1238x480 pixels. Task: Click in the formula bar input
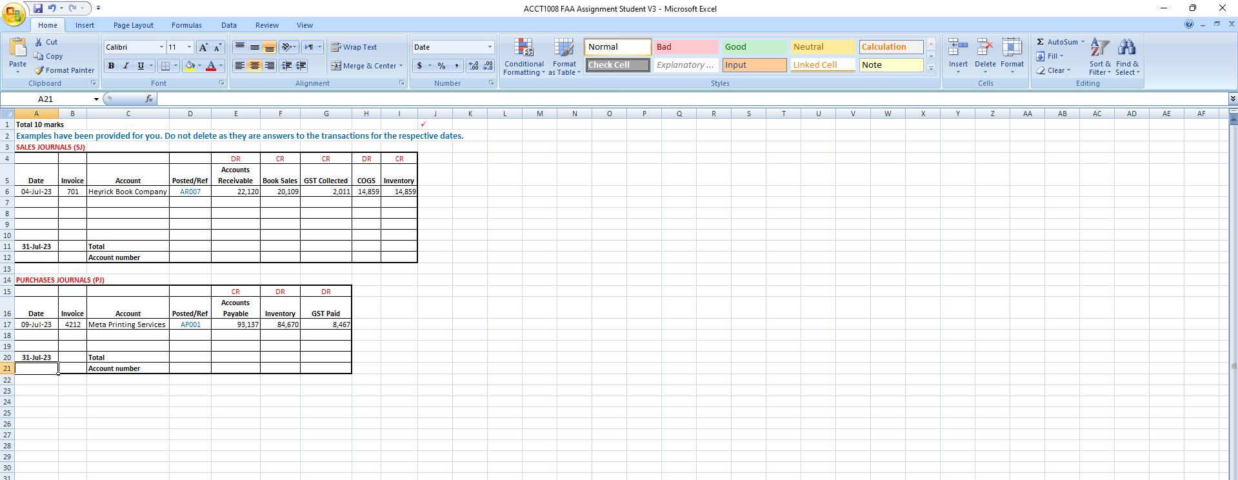point(692,99)
